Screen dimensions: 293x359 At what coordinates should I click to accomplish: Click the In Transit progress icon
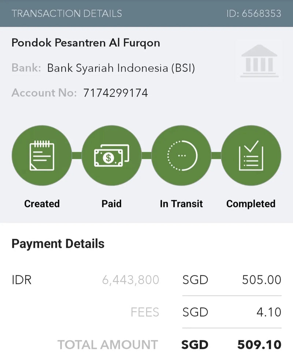coord(181,155)
